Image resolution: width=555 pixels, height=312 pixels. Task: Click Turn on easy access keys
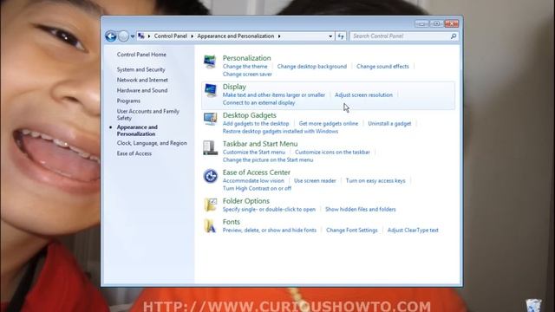[375, 181]
